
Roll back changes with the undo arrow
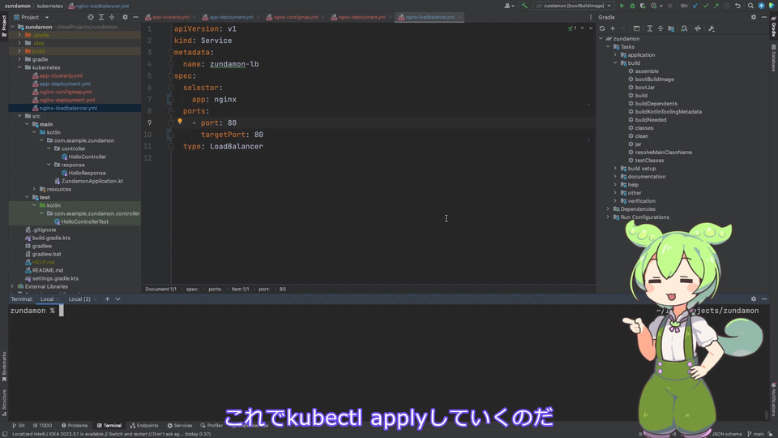tap(737, 6)
